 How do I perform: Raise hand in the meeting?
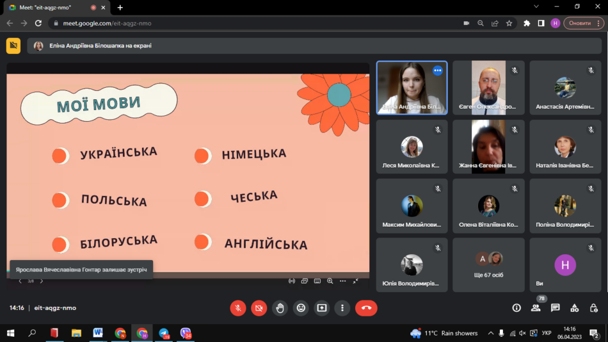pyautogui.click(x=280, y=308)
